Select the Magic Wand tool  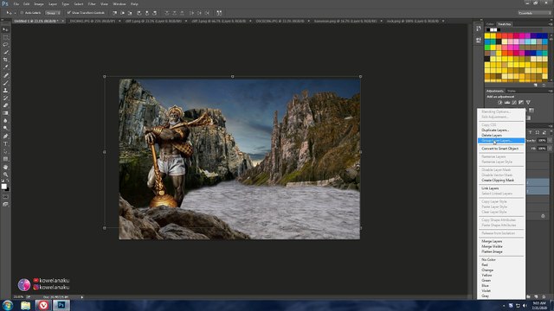pyautogui.click(x=5, y=52)
